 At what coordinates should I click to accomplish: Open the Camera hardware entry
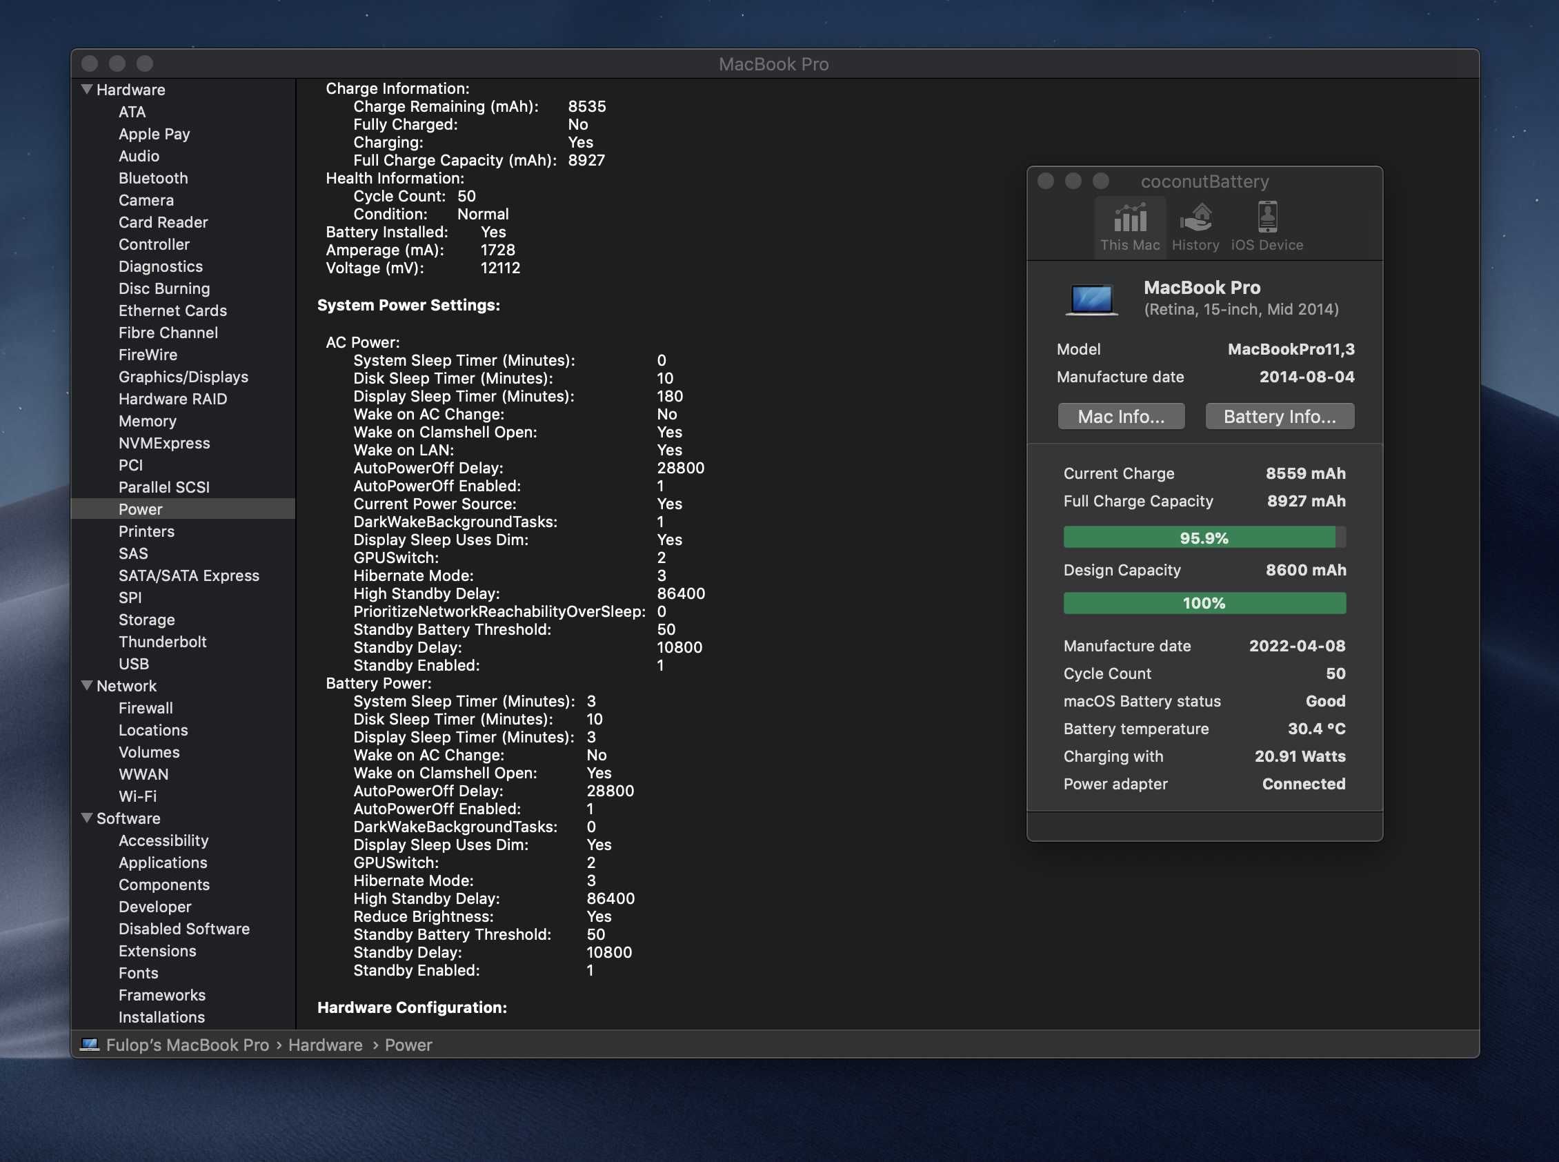146,201
